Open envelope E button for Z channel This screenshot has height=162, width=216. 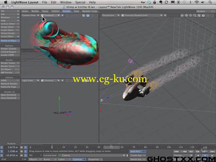(26, 155)
